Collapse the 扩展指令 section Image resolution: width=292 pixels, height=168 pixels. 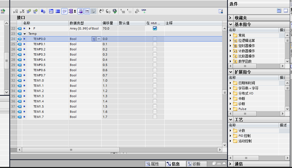pyautogui.click(x=231, y=72)
